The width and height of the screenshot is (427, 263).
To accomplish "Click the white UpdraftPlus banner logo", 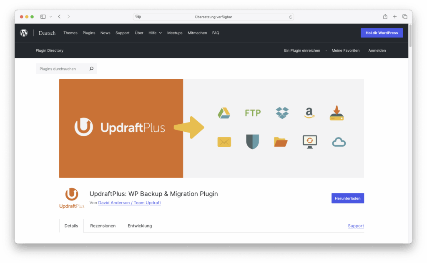I will tap(120, 127).
